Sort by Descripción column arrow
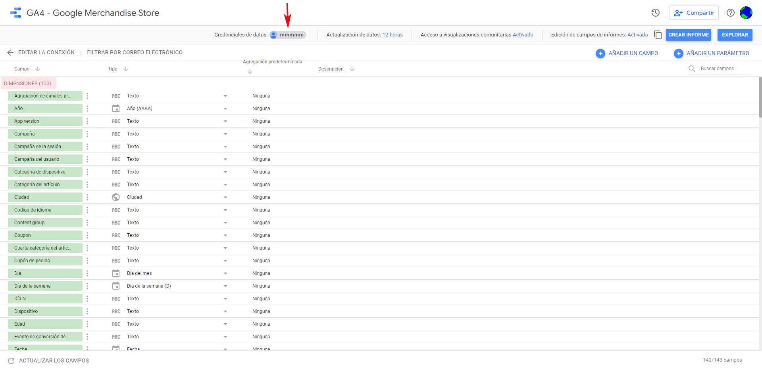The width and height of the screenshot is (762, 368). 352,69
